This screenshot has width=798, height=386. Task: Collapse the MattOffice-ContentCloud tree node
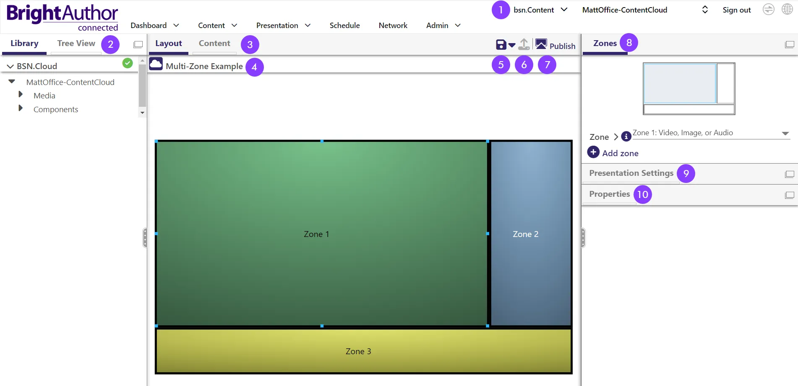tap(12, 82)
